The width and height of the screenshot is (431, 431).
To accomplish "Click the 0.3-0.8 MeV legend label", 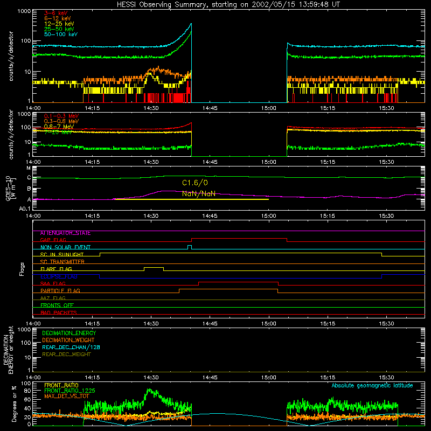I will click(x=61, y=121).
